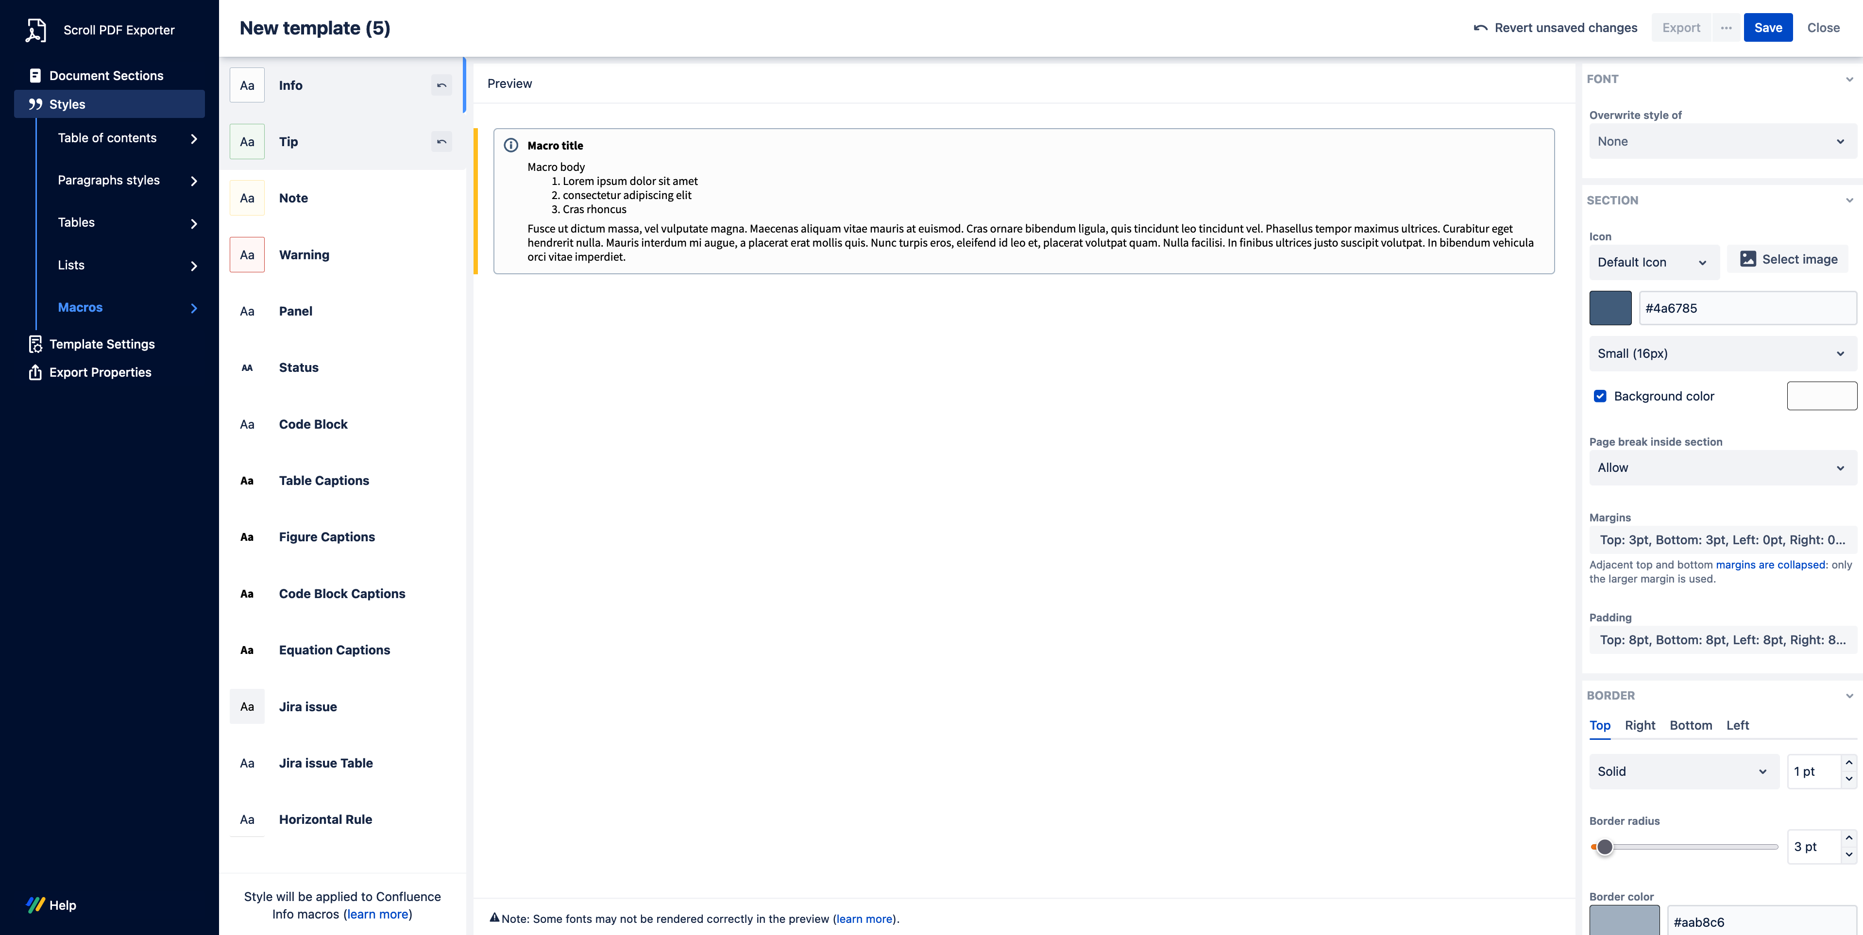Image resolution: width=1863 pixels, height=935 pixels.
Task: Open the Overwrite style of dropdown
Action: 1722,141
